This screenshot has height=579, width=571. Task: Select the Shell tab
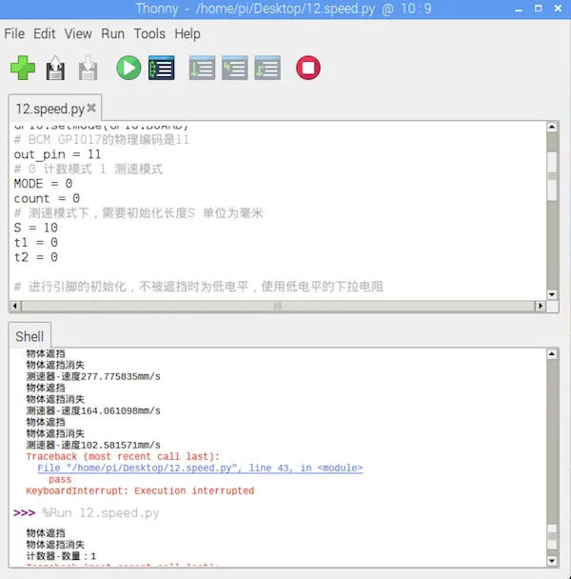tap(30, 336)
